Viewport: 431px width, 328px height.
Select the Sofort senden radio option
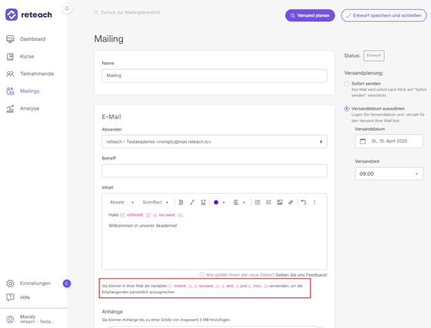(347, 84)
